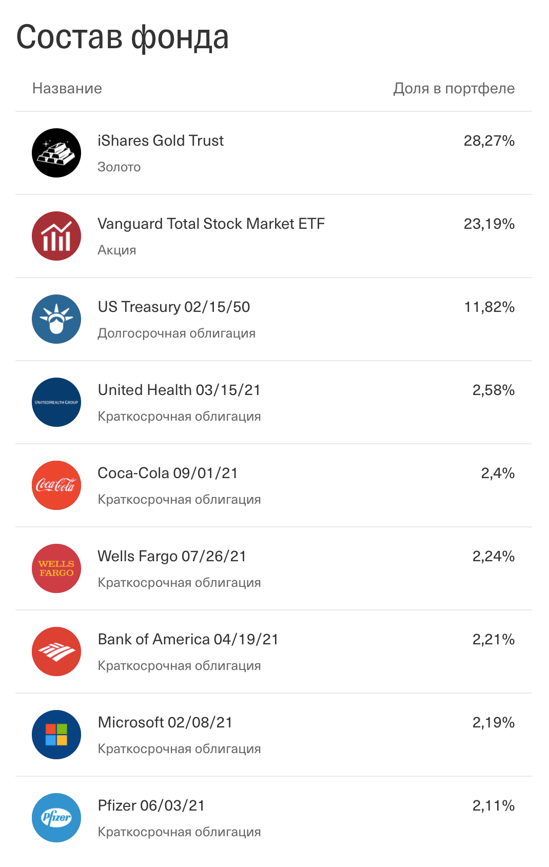Click the Wells Fargo logo icon

click(56, 568)
